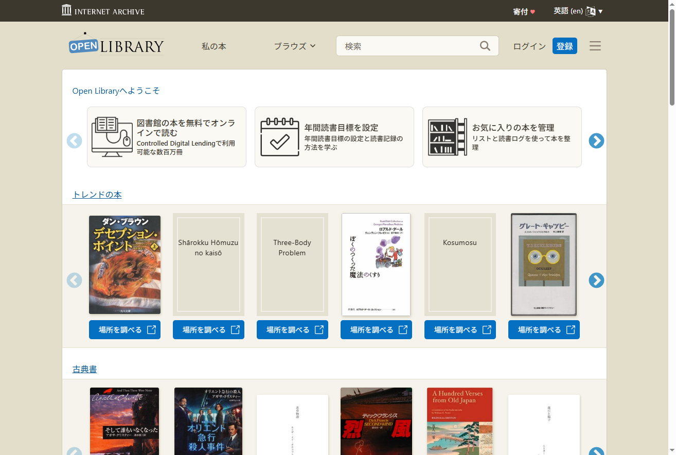Click the calendar checkmark icon

click(x=280, y=137)
